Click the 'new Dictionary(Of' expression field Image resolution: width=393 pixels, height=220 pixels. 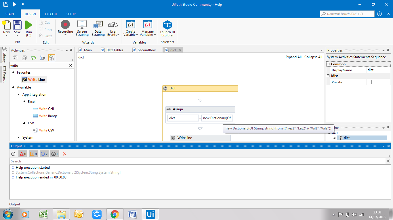(x=217, y=118)
